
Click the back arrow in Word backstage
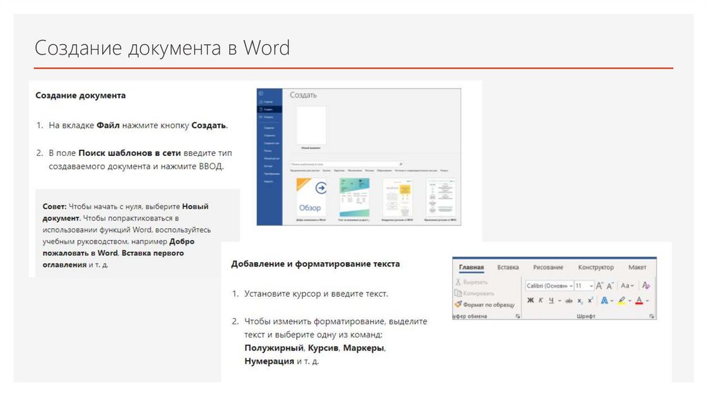(260, 93)
